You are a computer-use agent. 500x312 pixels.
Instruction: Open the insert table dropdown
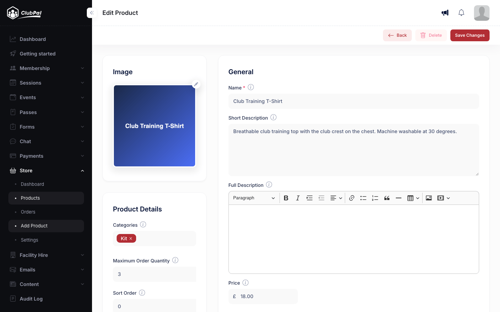pyautogui.click(x=413, y=198)
